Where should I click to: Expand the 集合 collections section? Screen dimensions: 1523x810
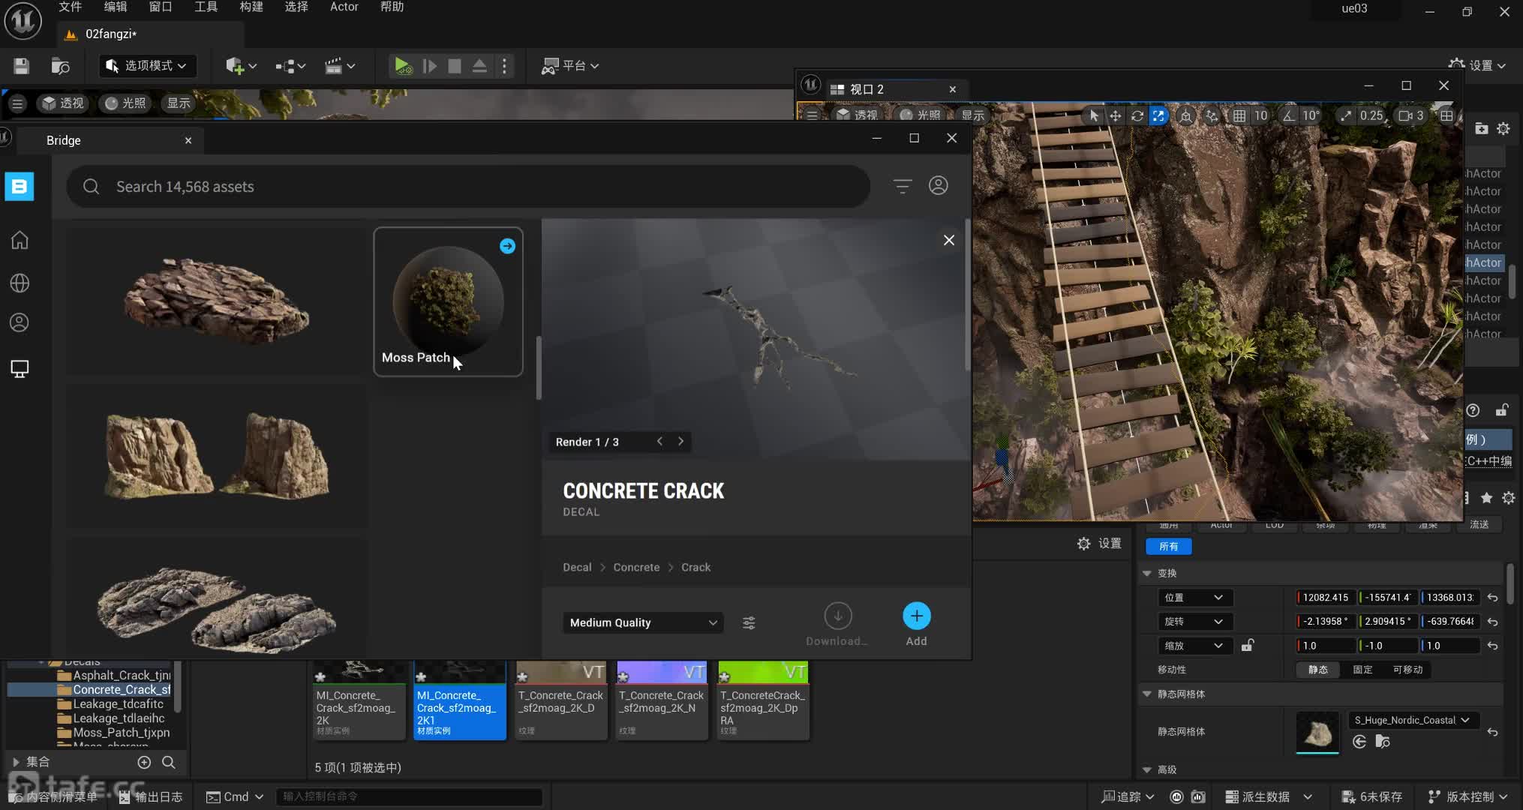tap(16, 762)
